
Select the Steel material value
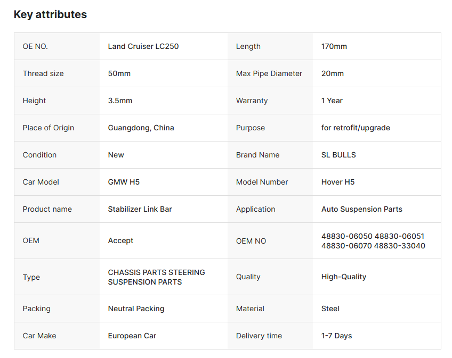coord(330,309)
